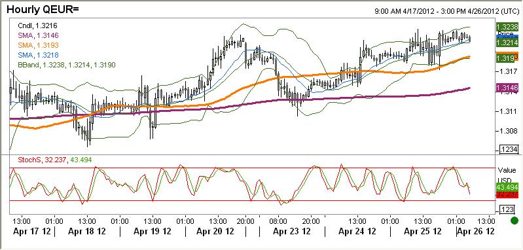Click the 'Apr 23 12' date label
Image resolution: width=523 pixels, height=250 pixels.
tap(292, 231)
